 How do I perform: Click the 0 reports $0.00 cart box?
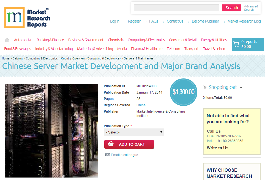(x=248, y=44)
